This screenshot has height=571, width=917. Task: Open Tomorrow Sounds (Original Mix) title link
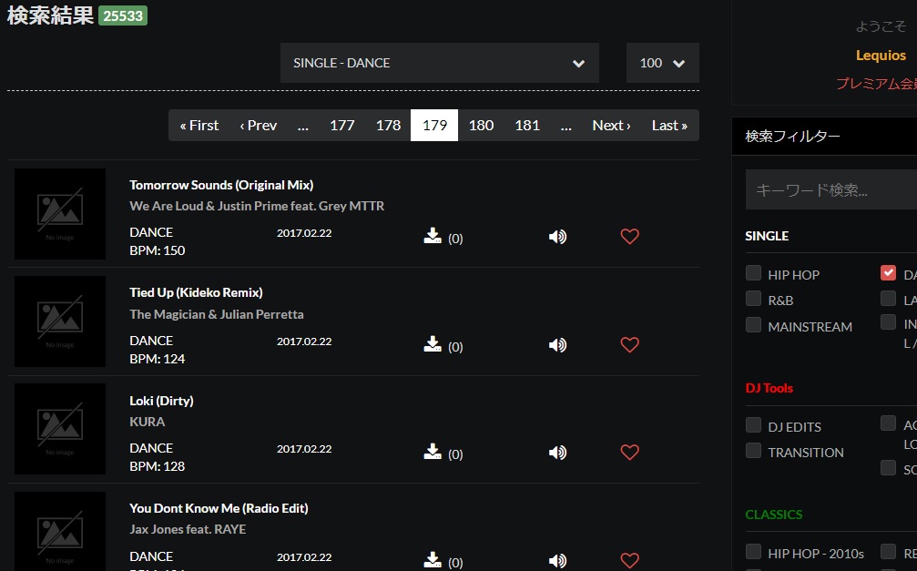coord(221,185)
